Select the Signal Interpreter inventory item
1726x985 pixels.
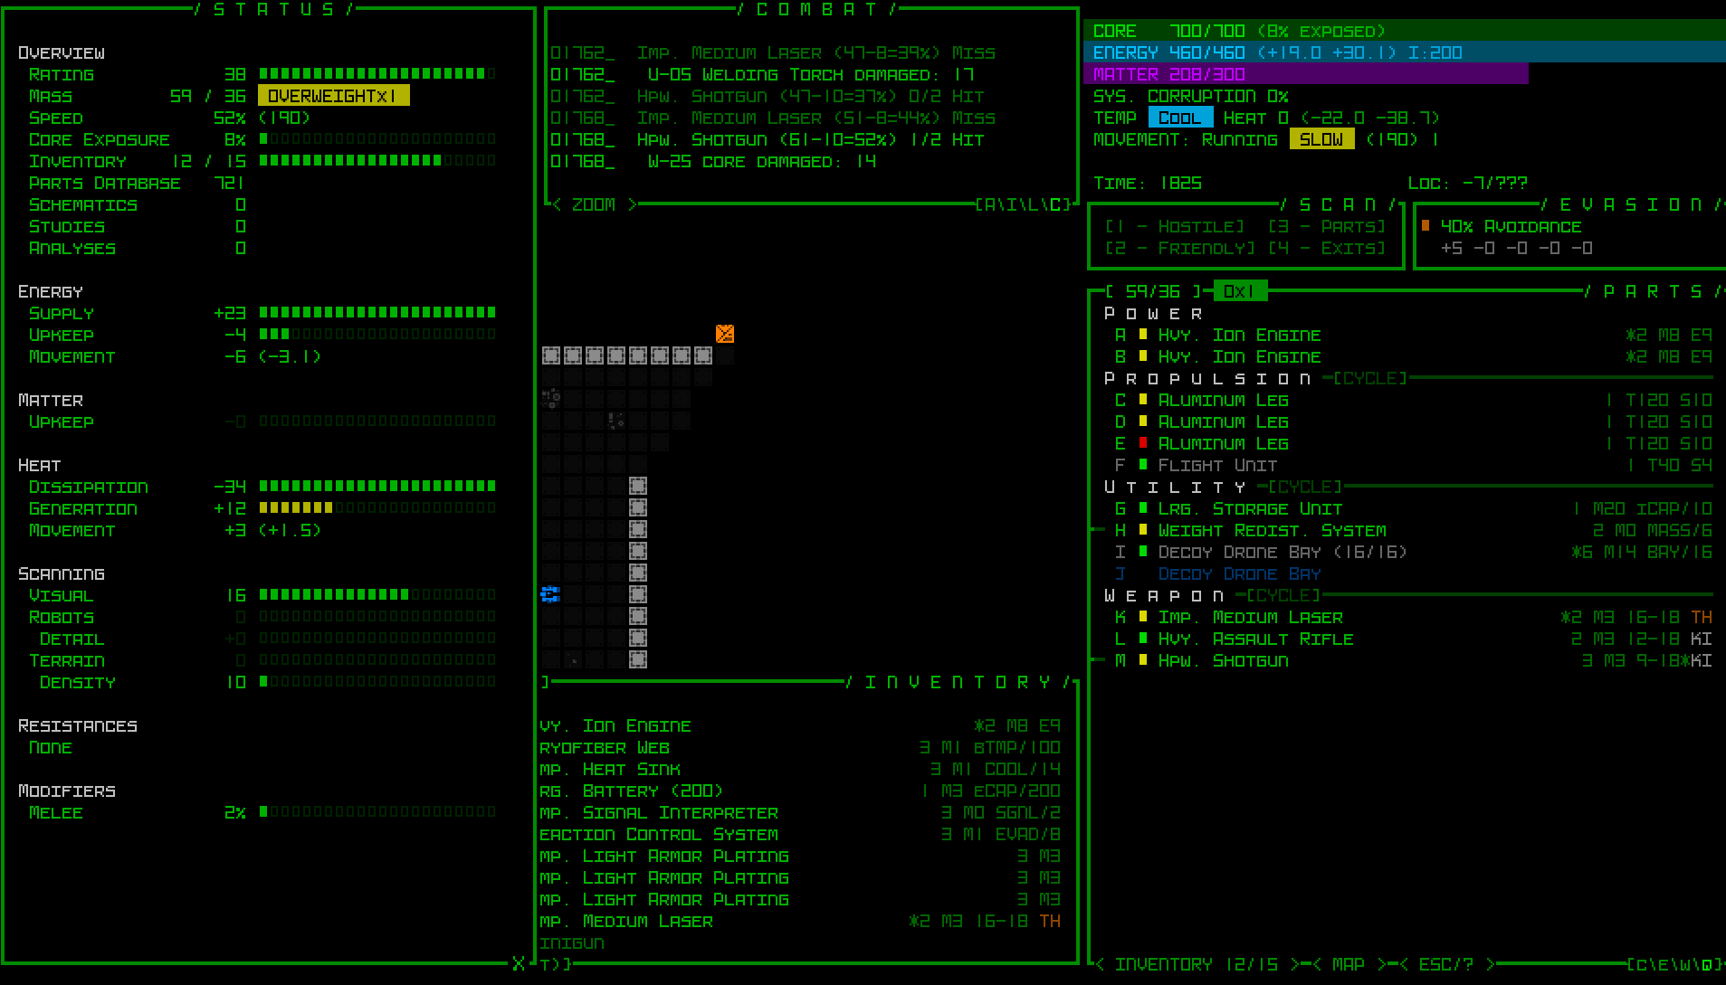coord(800,812)
